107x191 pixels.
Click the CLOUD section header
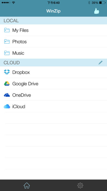pos(53,63)
